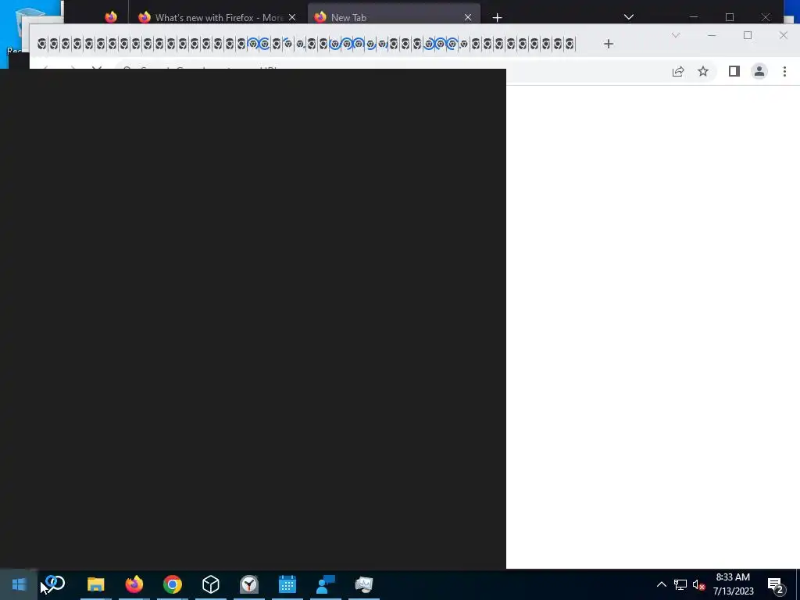Screen dimensions: 800x600
Task: Minimize the Firefox window
Action: tap(694, 17)
